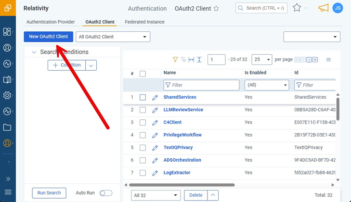Click the Search (CTRL + /) field

coord(261,8)
